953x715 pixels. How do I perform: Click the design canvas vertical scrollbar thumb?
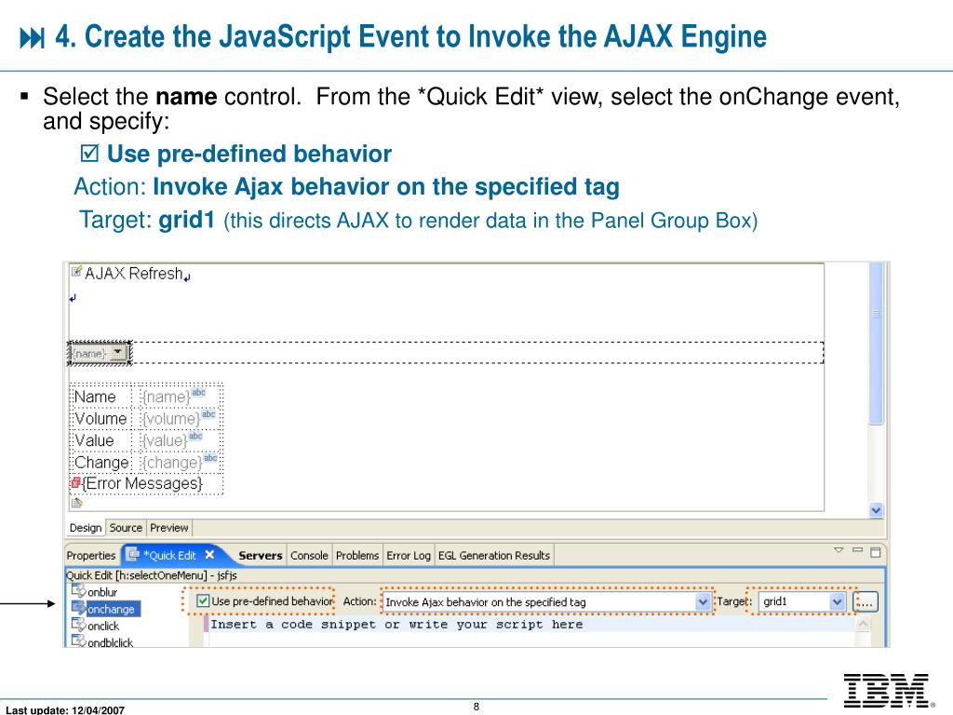tap(876, 344)
